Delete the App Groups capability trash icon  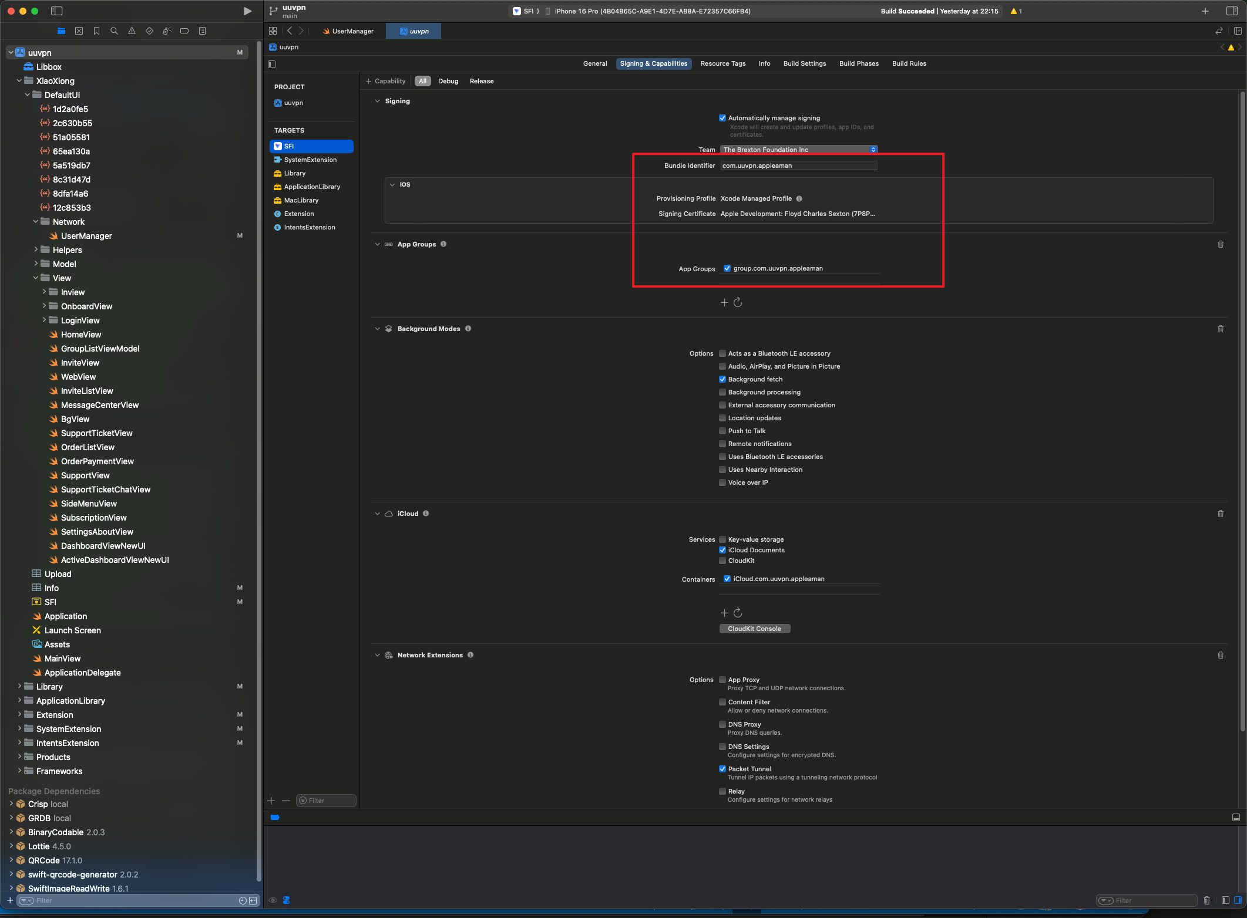click(1221, 244)
